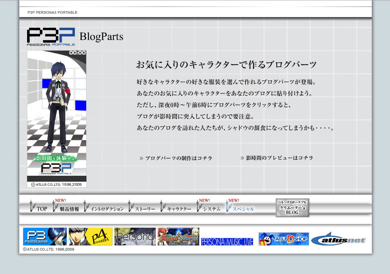Screen dimensions: 390x274
Task: Click the tower icon beside イントロダクション
Action: (x=86, y=206)
